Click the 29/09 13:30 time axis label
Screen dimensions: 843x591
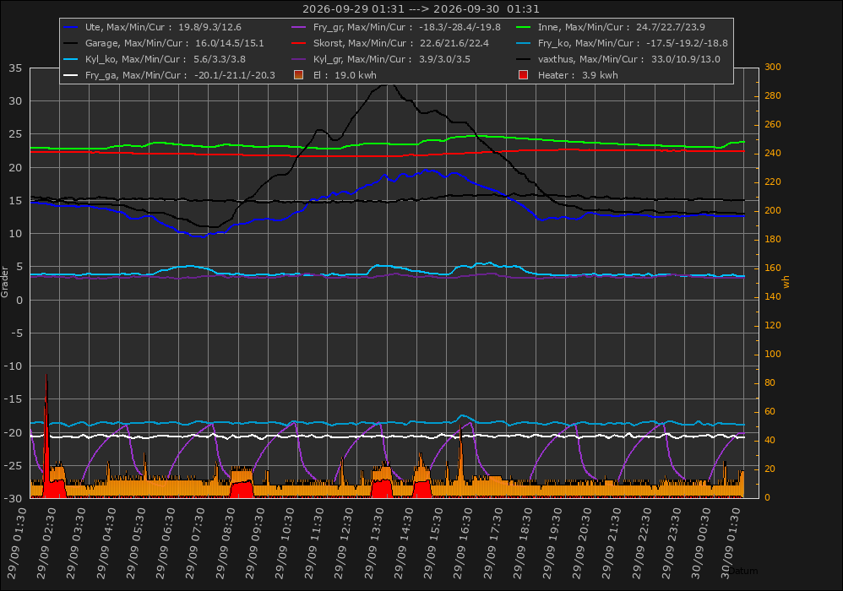point(375,544)
